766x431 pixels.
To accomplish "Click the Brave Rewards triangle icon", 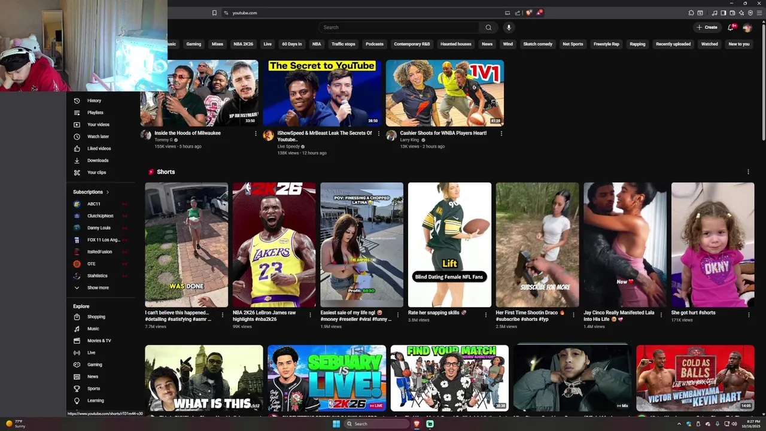I will tap(539, 13).
